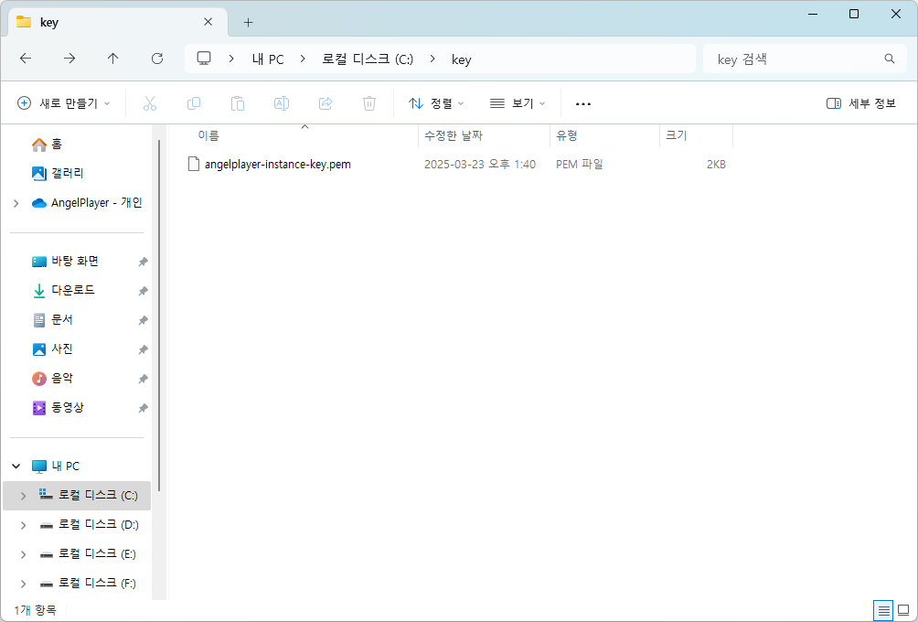Go back with the left arrow button
Image resolution: width=918 pixels, height=622 pixels.
pos(26,59)
